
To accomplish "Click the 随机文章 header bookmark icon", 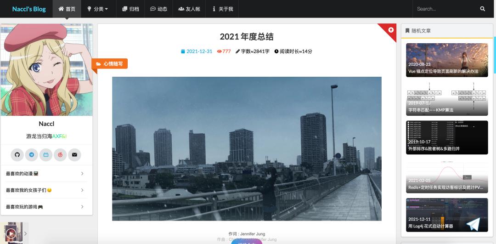I will tap(407, 31).
